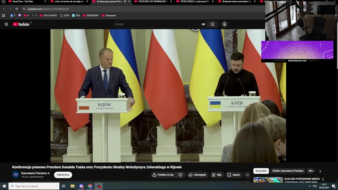Image resolution: width=338 pixels, height=190 pixels.
Task: Open the Windows notification center icon
Action: click(x=334, y=186)
